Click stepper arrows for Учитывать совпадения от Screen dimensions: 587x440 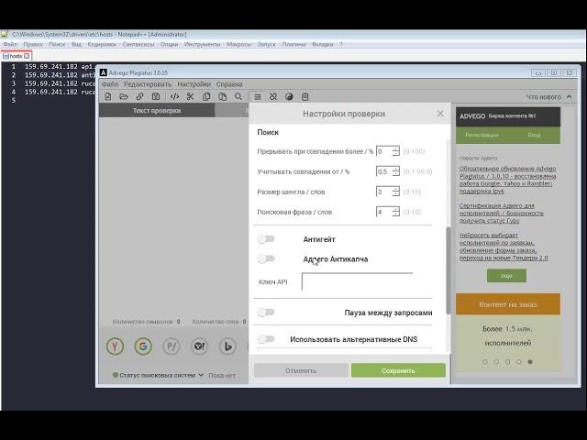395,171
